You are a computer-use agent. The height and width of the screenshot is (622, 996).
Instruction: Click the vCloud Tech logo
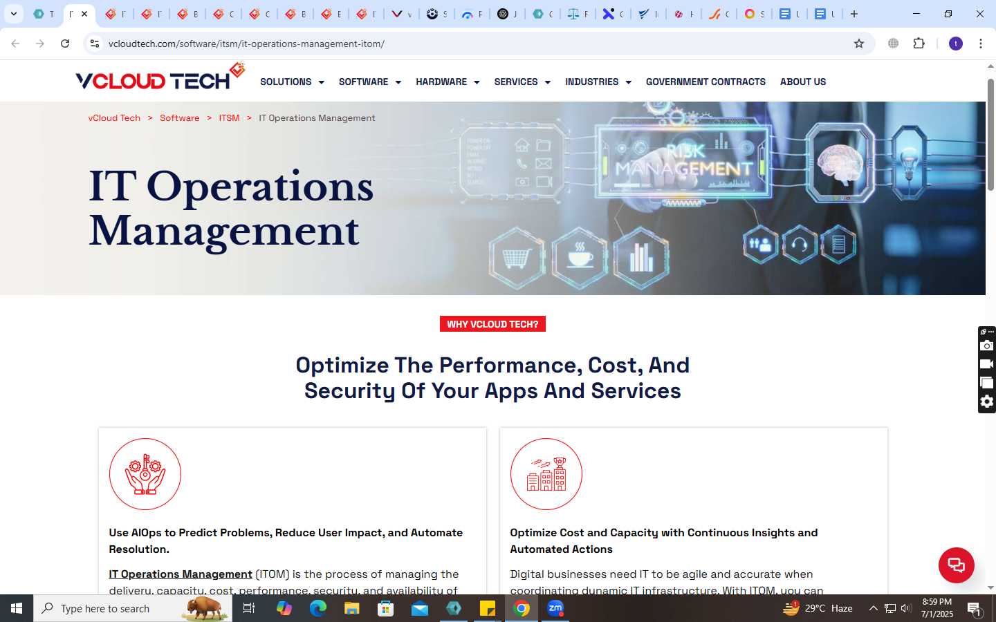click(160, 77)
